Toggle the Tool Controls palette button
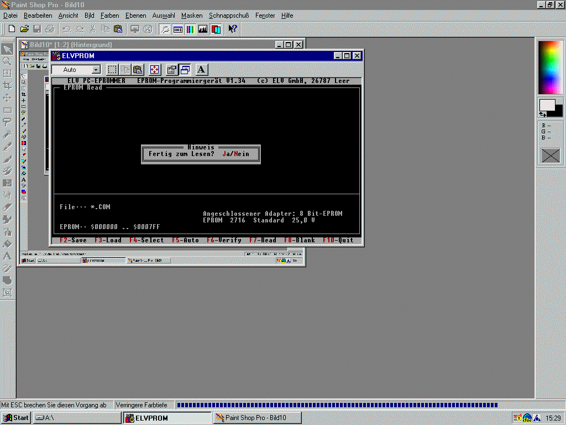 (177, 29)
